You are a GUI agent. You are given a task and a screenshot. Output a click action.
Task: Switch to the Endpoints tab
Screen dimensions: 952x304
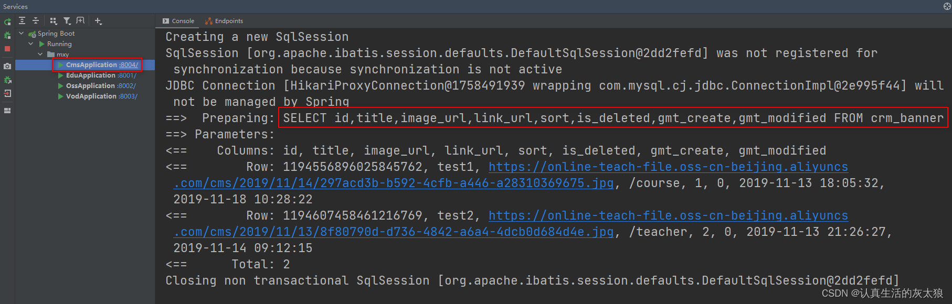(225, 21)
